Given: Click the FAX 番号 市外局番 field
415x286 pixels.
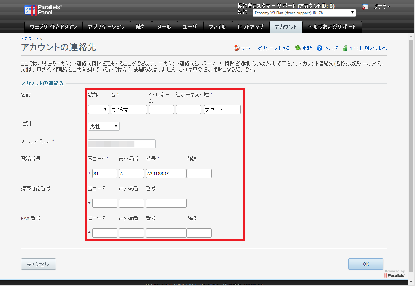Looking at the screenshot, I should click(132, 233).
